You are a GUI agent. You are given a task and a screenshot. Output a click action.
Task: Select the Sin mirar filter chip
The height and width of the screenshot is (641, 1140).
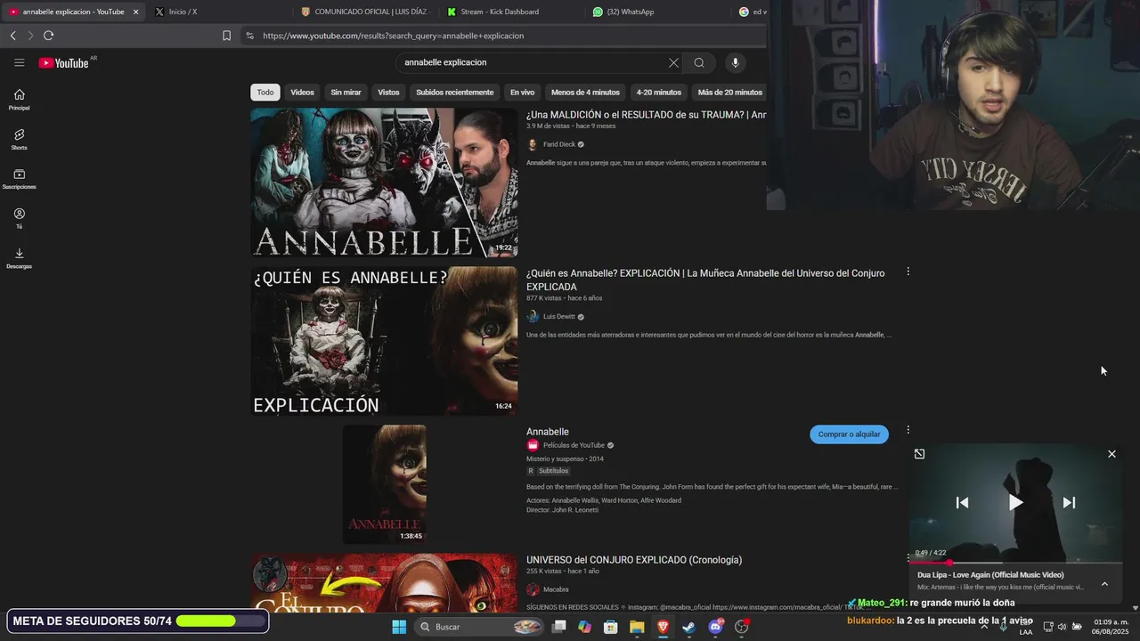pos(346,93)
